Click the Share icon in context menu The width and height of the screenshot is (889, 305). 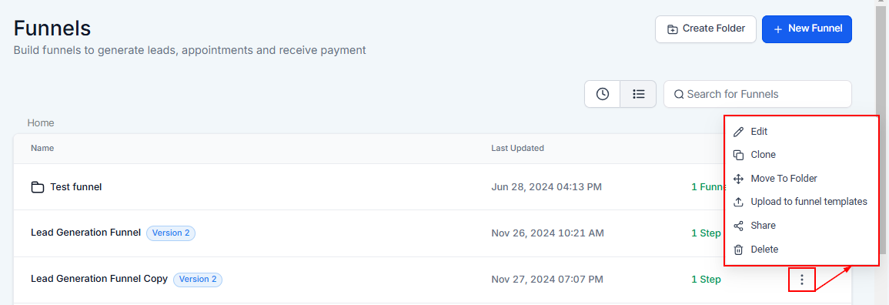click(738, 226)
